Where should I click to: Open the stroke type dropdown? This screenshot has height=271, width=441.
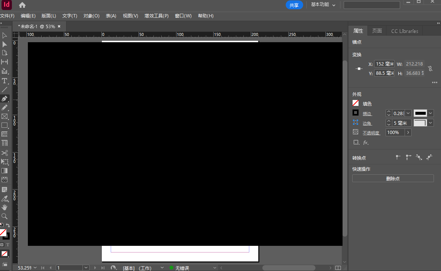click(x=430, y=113)
